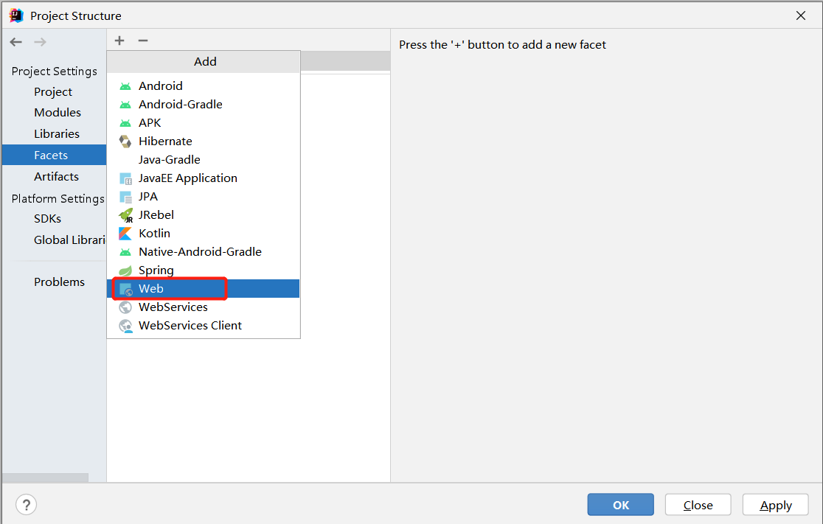Open Project settings section
Image resolution: width=823 pixels, height=524 pixels.
coord(53,92)
